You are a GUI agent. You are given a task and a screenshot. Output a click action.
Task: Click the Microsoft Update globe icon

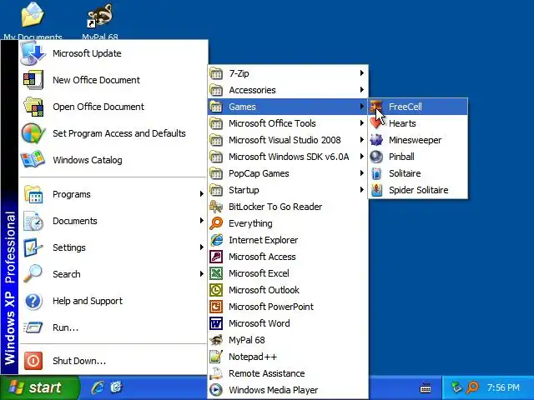(x=33, y=53)
